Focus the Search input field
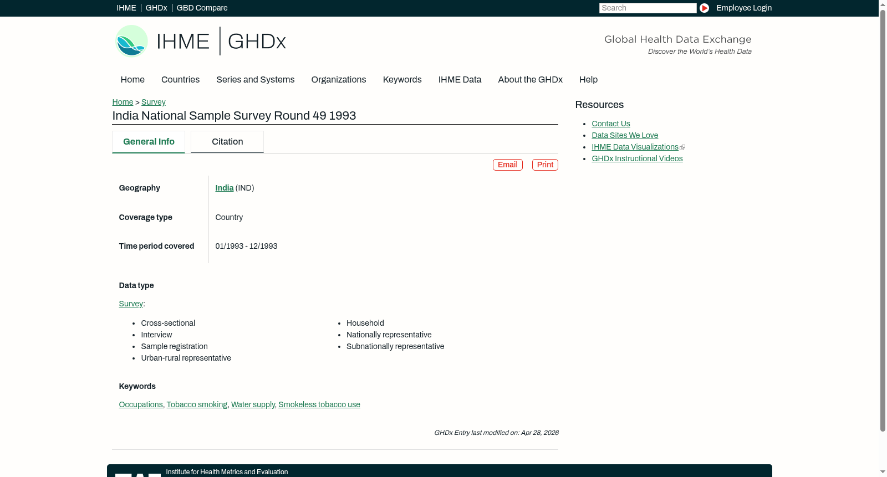 648,8
